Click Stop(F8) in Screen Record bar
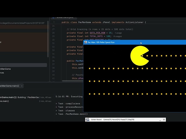 click(x=131, y=120)
